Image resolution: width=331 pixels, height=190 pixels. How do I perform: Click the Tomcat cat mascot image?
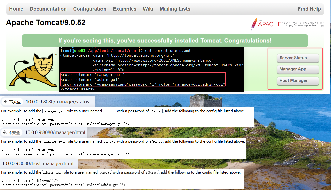coord(33,70)
